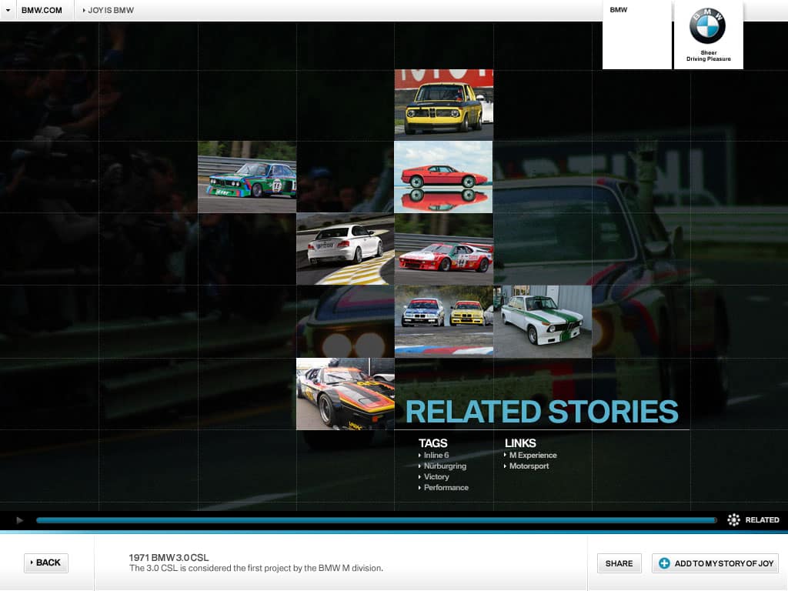Open the JOY IS BMW menu
This screenshot has height=591, width=788.
pos(109,10)
